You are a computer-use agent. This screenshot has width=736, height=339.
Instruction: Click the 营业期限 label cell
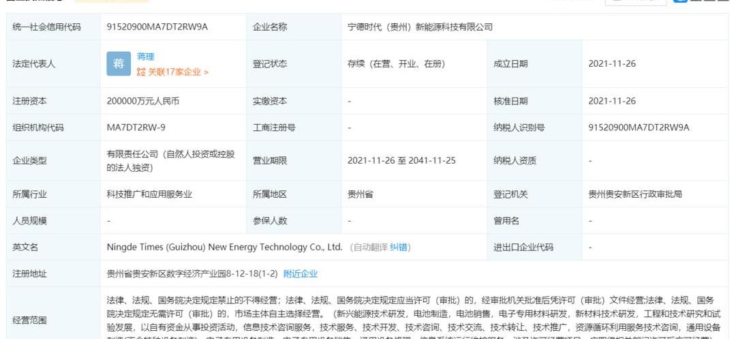click(294, 160)
